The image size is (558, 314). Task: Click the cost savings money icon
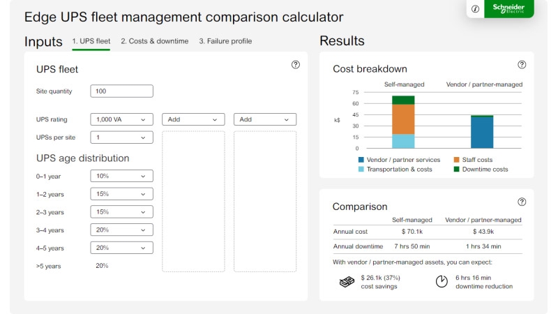point(348,281)
